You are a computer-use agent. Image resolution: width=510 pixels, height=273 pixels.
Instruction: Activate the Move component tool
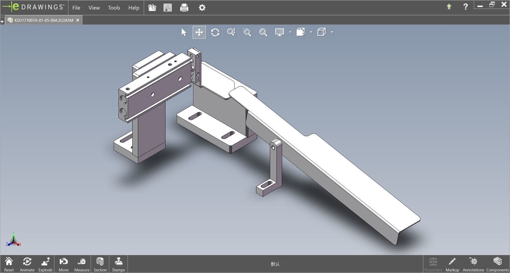tap(64, 264)
